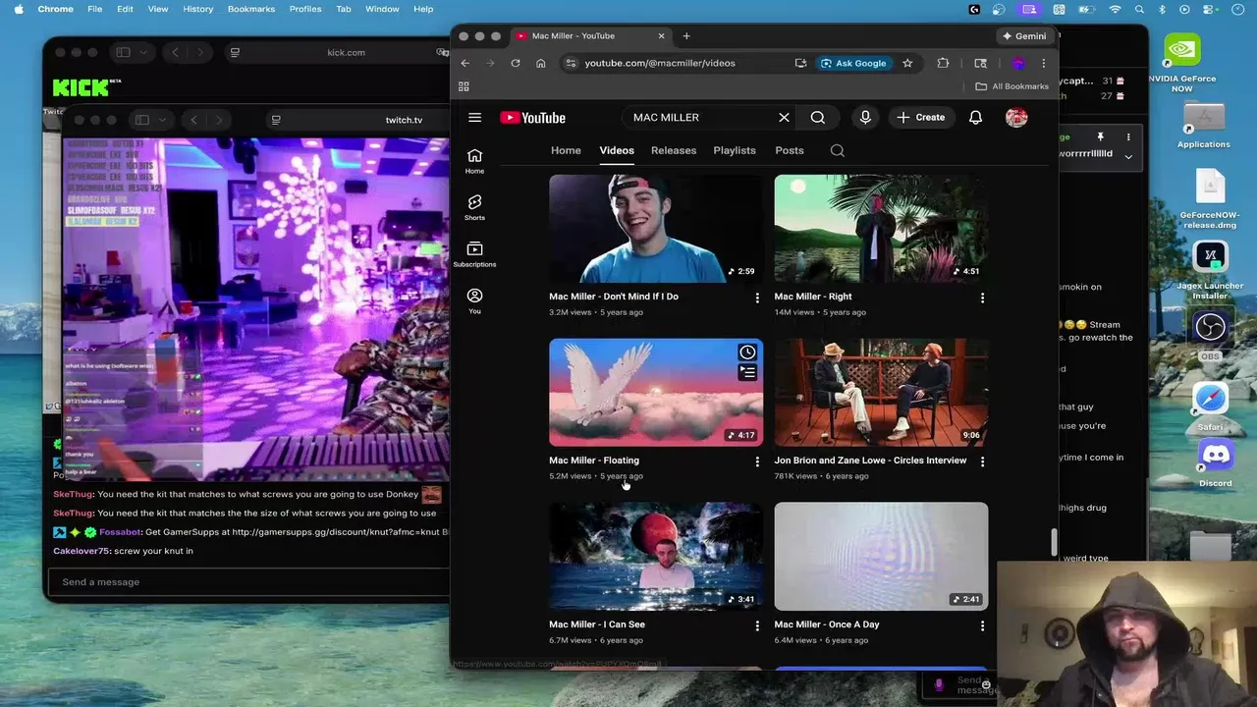Start voice search with the microphone
The height and width of the screenshot is (707, 1257).
pyautogui.click(x=865, y=118)
